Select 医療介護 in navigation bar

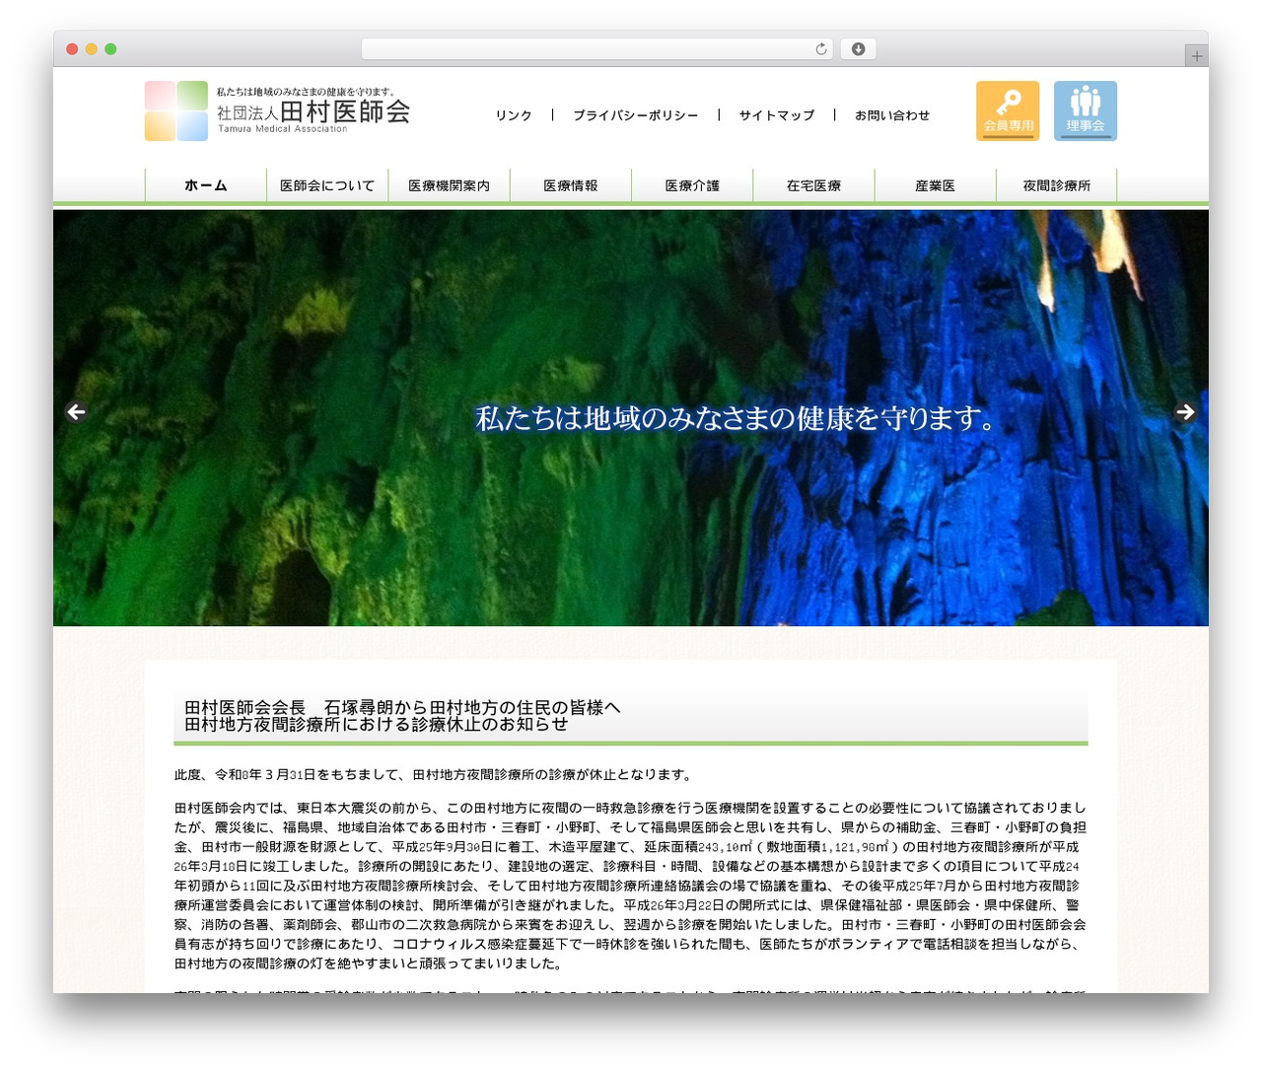click(692, 185)
